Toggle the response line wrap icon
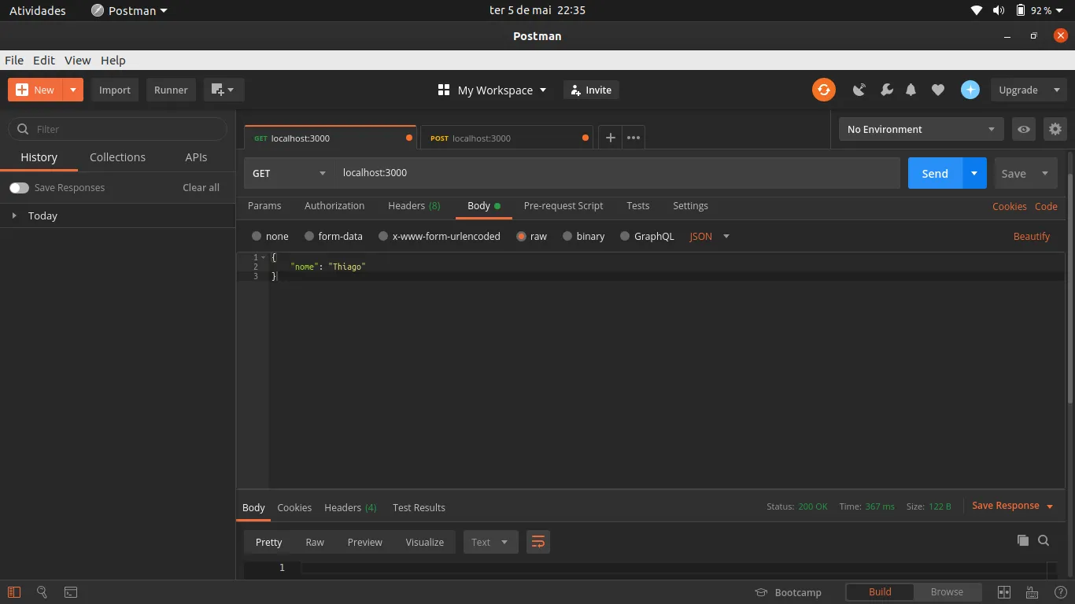The image size is (1075, 604). click(538, 542)
